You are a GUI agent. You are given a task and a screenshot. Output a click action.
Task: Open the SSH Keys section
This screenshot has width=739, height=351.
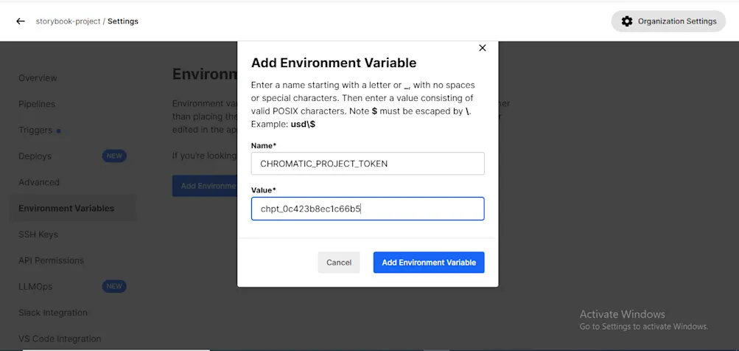pos(38,234)
